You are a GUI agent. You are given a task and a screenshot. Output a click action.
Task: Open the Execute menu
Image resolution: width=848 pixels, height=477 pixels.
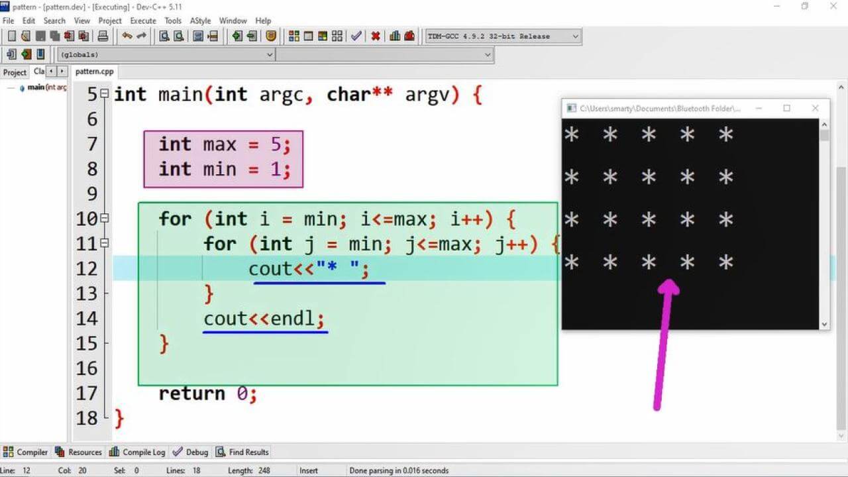point(142,21)
